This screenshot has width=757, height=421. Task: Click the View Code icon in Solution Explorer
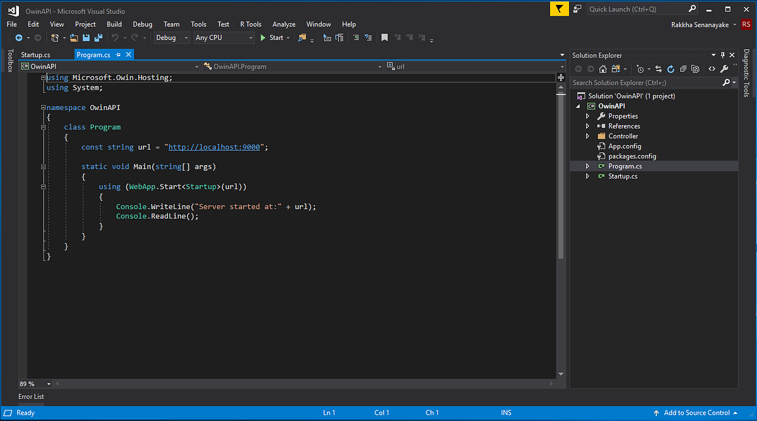pos(712,69)
